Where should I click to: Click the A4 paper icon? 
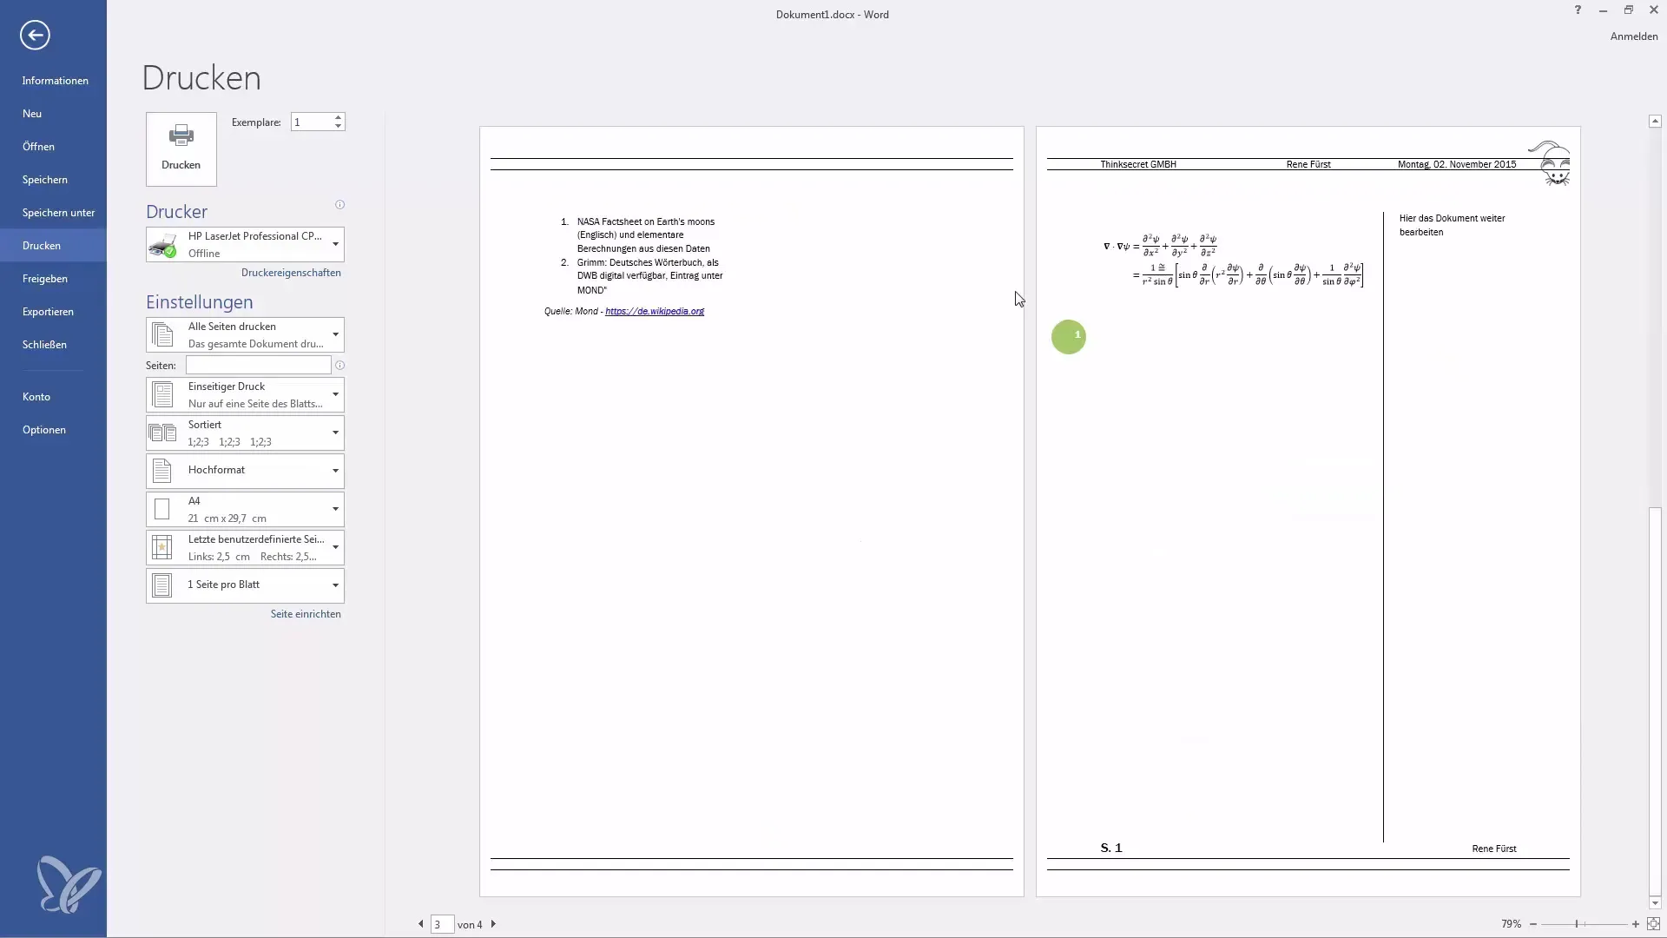pyautogui.click(x=161, y=510)
